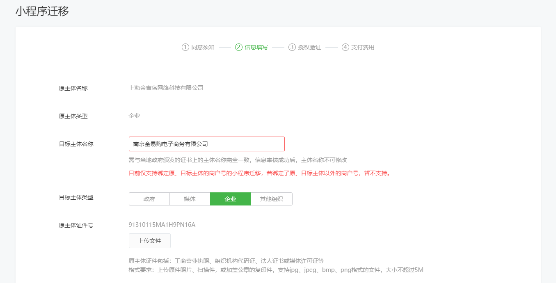Select 媒体 as target entity type
The width and height of the screenshot is (556, 283).
tap(190, 199)
